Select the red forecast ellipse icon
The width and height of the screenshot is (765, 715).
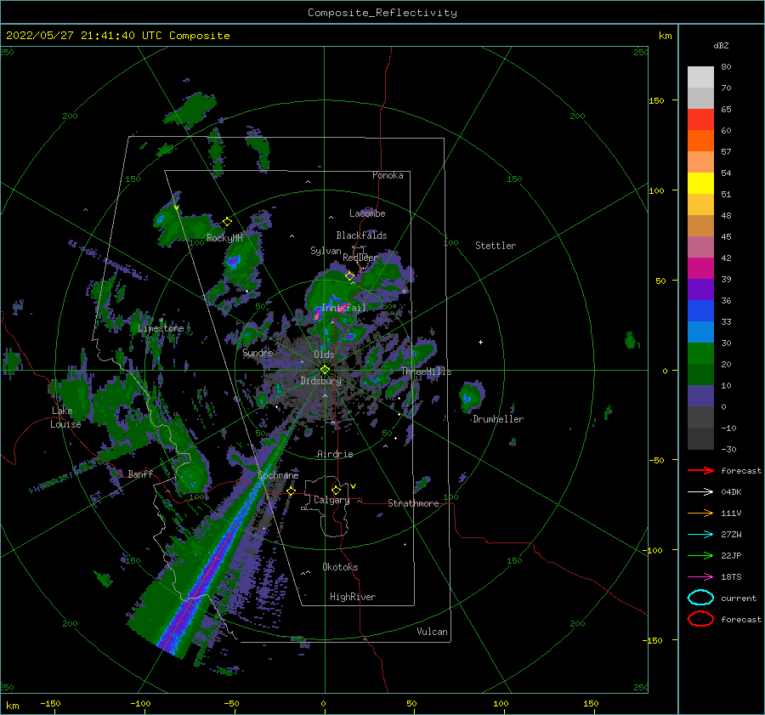click(700, 619)
